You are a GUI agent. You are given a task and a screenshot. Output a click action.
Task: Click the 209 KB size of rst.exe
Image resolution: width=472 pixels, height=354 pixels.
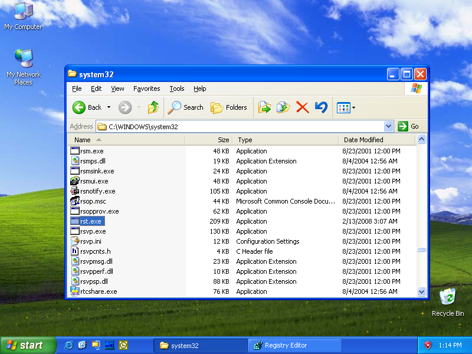tap(219, 221)
